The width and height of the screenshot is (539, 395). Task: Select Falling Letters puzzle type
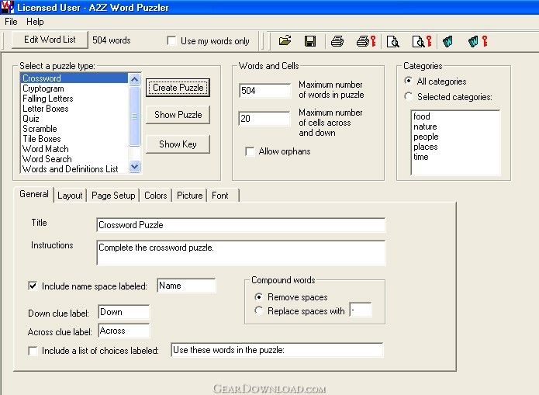pyautogui.click(x=74, y=99)
